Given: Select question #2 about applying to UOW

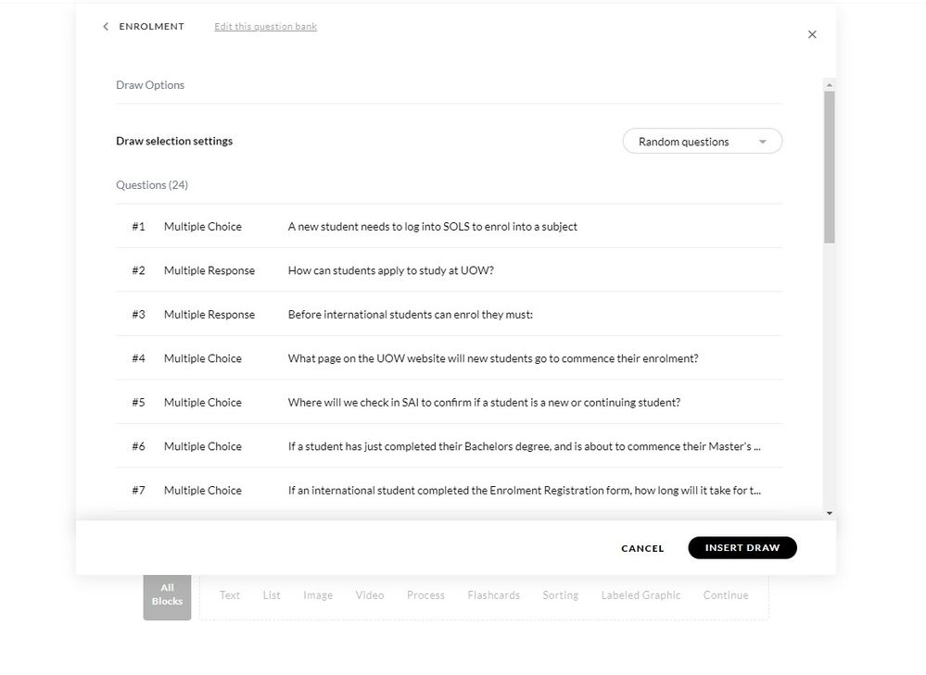Looking at the screenshot, I should (390, 270).
